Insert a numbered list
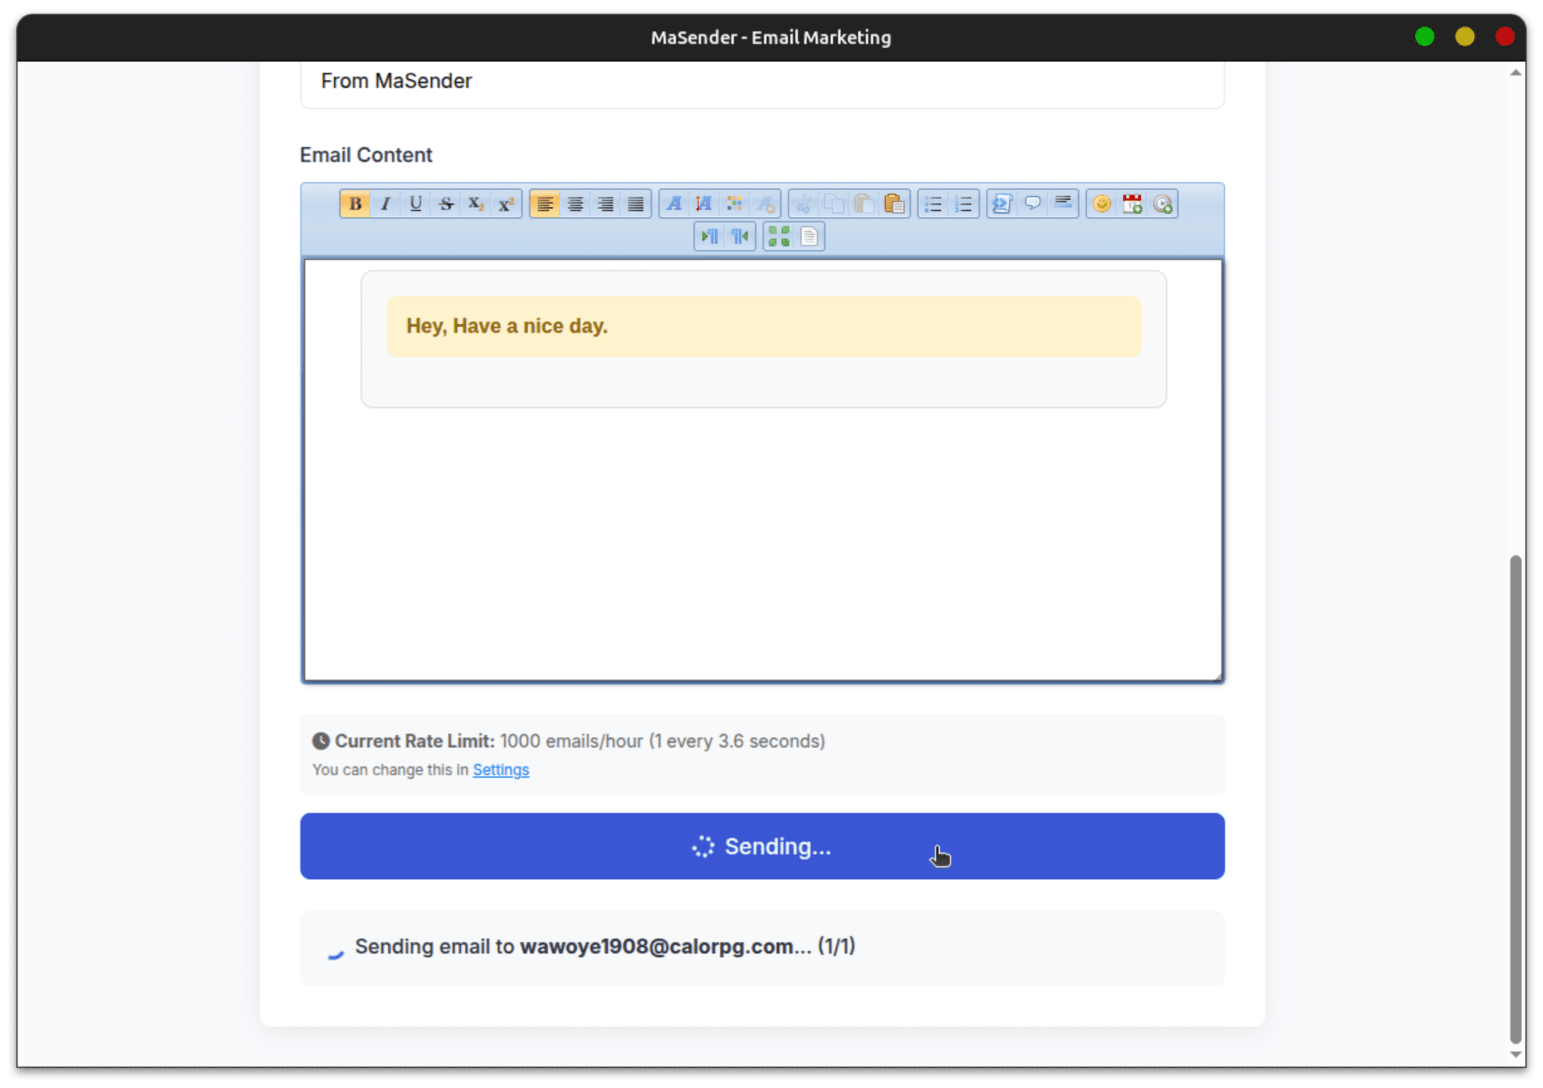Screen dimensions: 1543x1088 pyautogui.click(x=964, y=204)
